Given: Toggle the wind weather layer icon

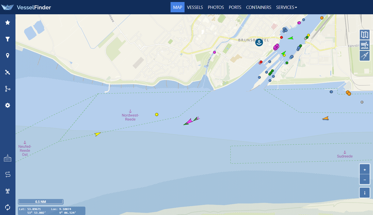Looking at the screenshot, I should coord(365,45).
